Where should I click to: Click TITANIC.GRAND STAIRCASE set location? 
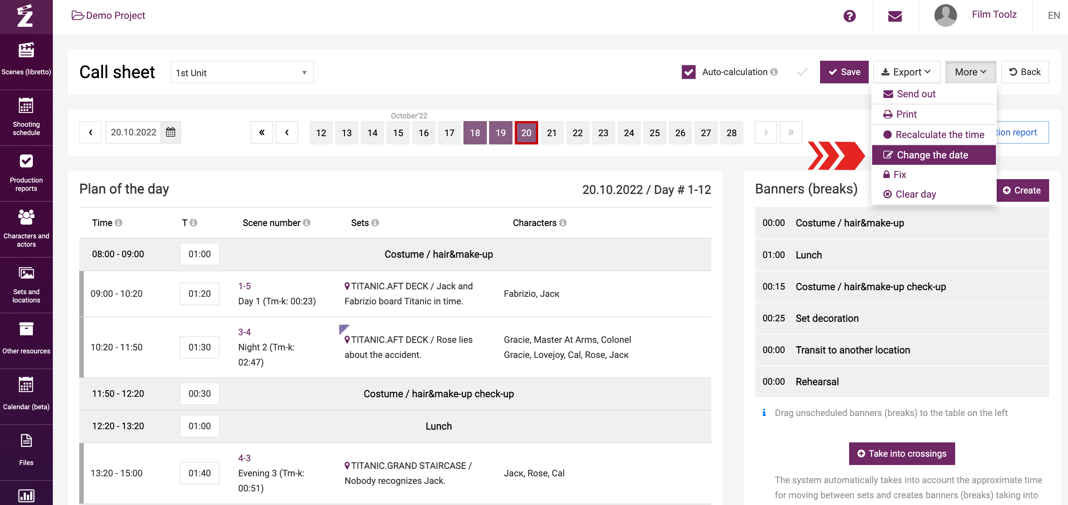click(x=408, y=466)
